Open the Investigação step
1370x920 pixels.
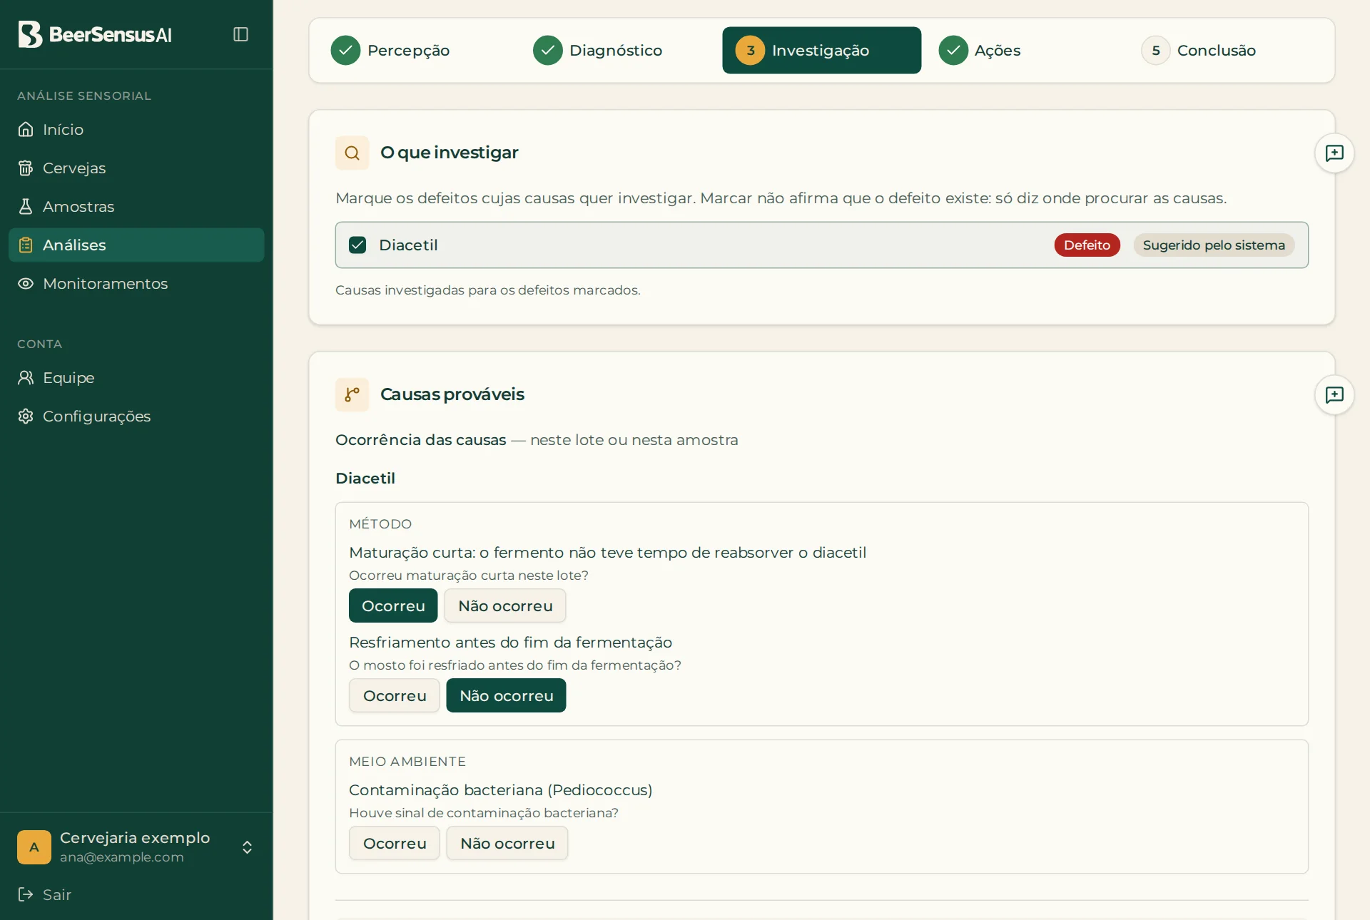821,50
